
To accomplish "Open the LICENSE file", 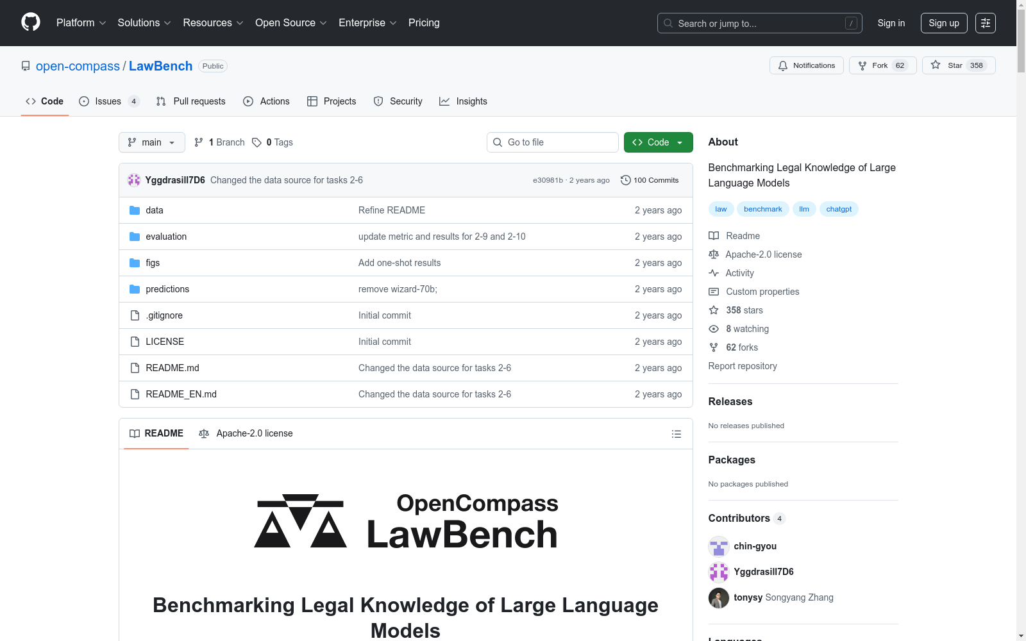I will (165, 342).
